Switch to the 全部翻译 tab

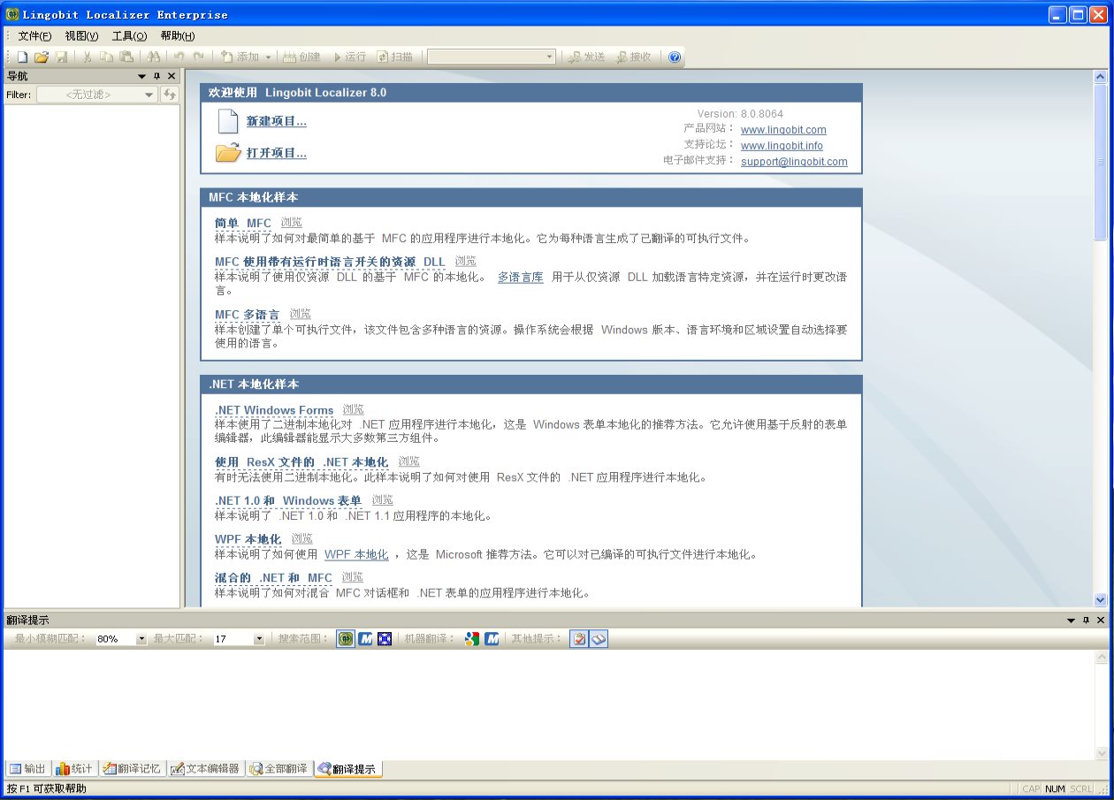pos(278,768)
